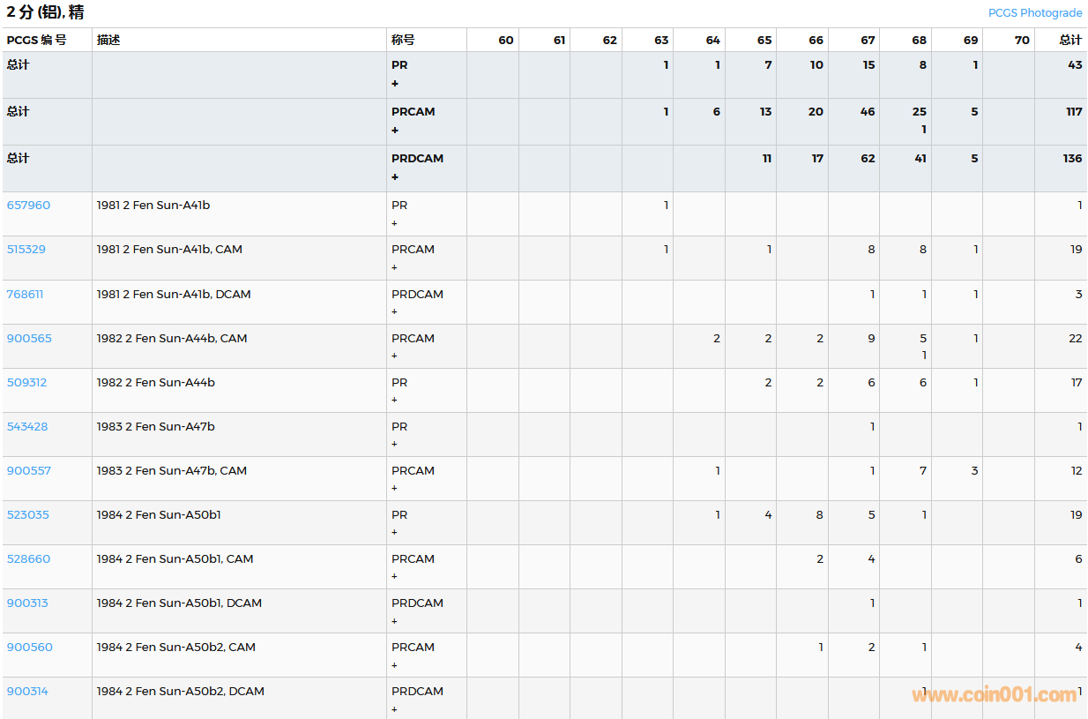Expand plus for 1982 Sun-A44b, CAM row

(395, 356)
